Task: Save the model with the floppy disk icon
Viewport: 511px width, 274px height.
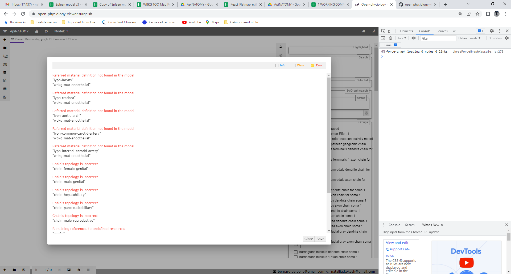Action: click(5, 97)
